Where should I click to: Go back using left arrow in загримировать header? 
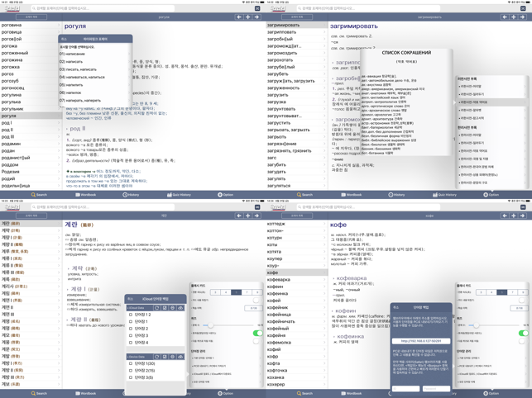[505, 17]
